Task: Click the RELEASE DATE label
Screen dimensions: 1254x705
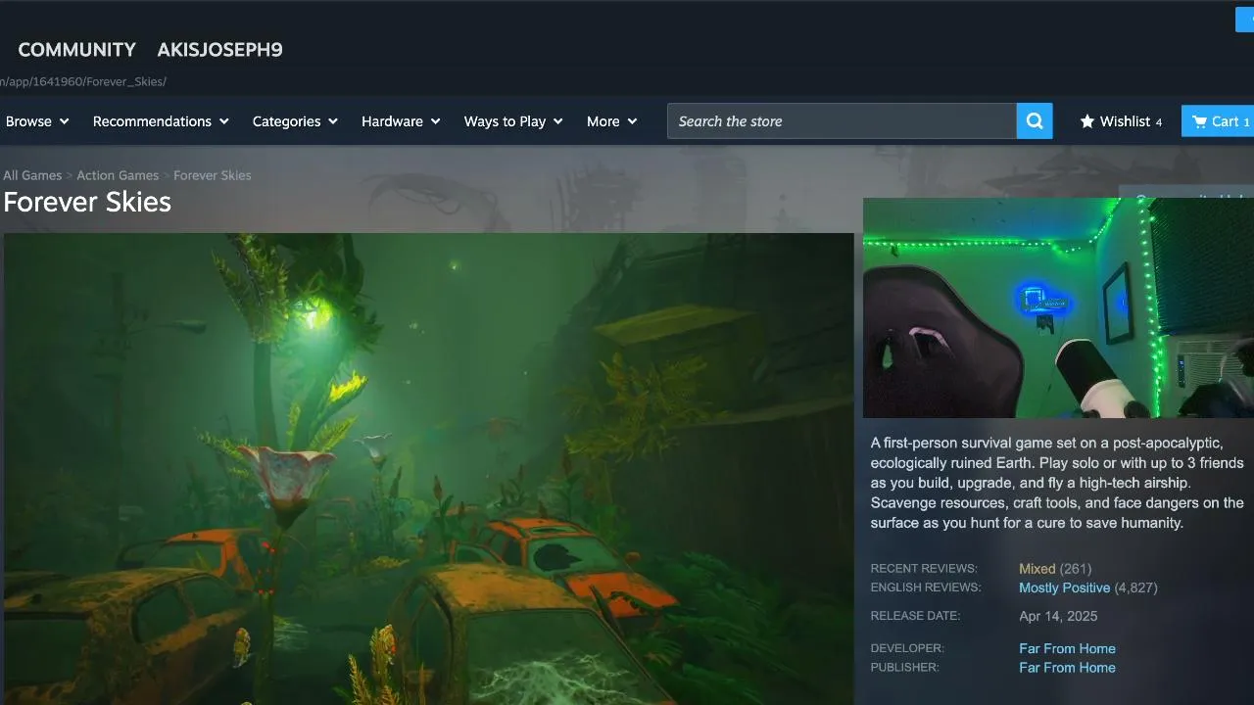Action: point(915,616)
